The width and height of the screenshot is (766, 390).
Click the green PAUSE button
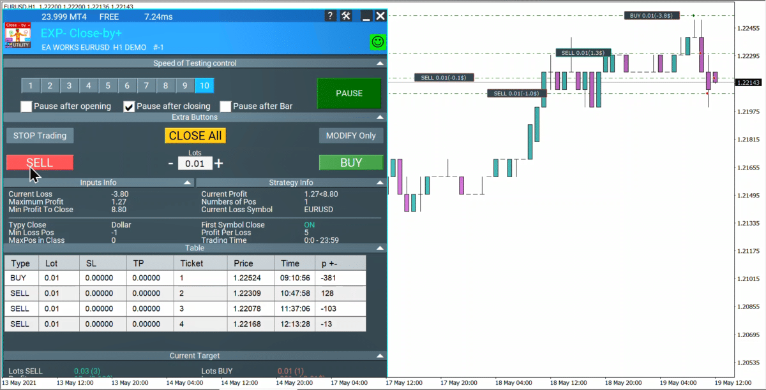(x=349, y=93)
